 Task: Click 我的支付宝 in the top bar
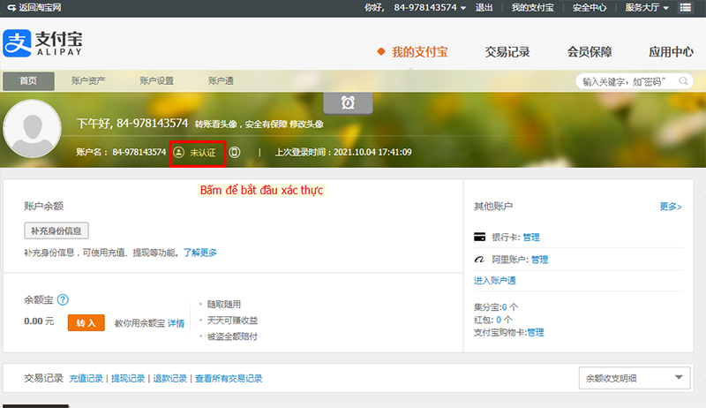[x=533, y=8]
